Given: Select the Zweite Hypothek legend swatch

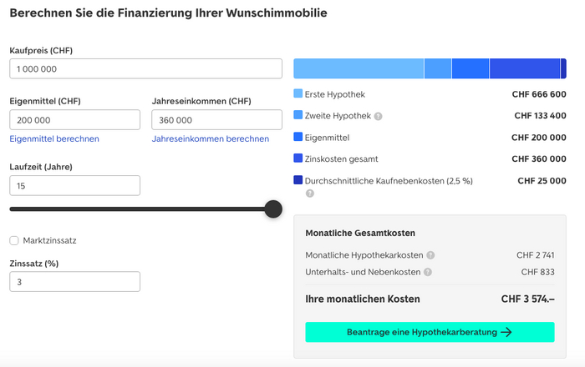Looking at the screenshot, I should click(x=298, y=116).
